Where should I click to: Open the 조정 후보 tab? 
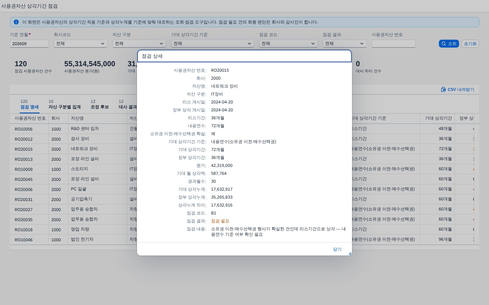[x=100, y=104]
